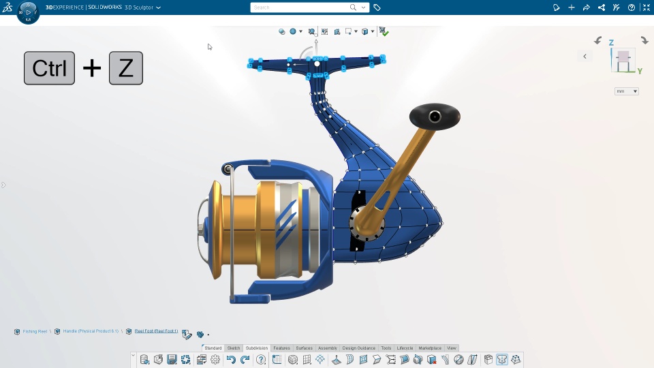Click the Update refresh arrows icon

185,359
